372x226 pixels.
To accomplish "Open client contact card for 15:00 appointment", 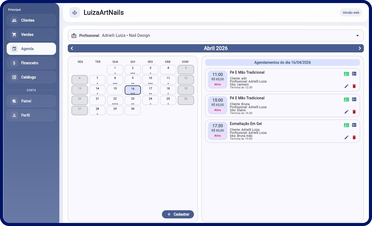I will 347,100.
